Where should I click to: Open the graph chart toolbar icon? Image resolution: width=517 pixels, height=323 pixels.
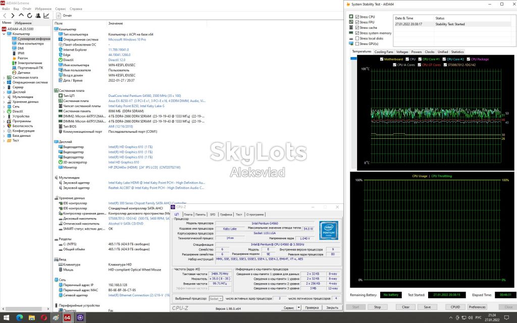pos(46,16)
